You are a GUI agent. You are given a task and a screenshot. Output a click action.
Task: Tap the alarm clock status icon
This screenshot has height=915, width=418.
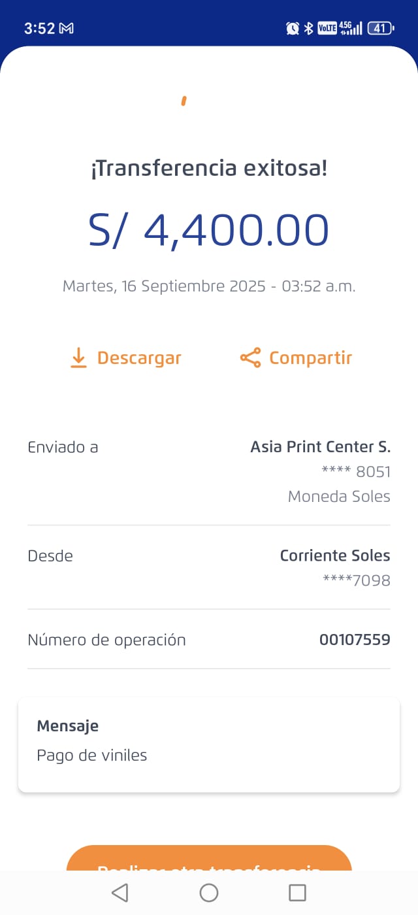(293, 28)
